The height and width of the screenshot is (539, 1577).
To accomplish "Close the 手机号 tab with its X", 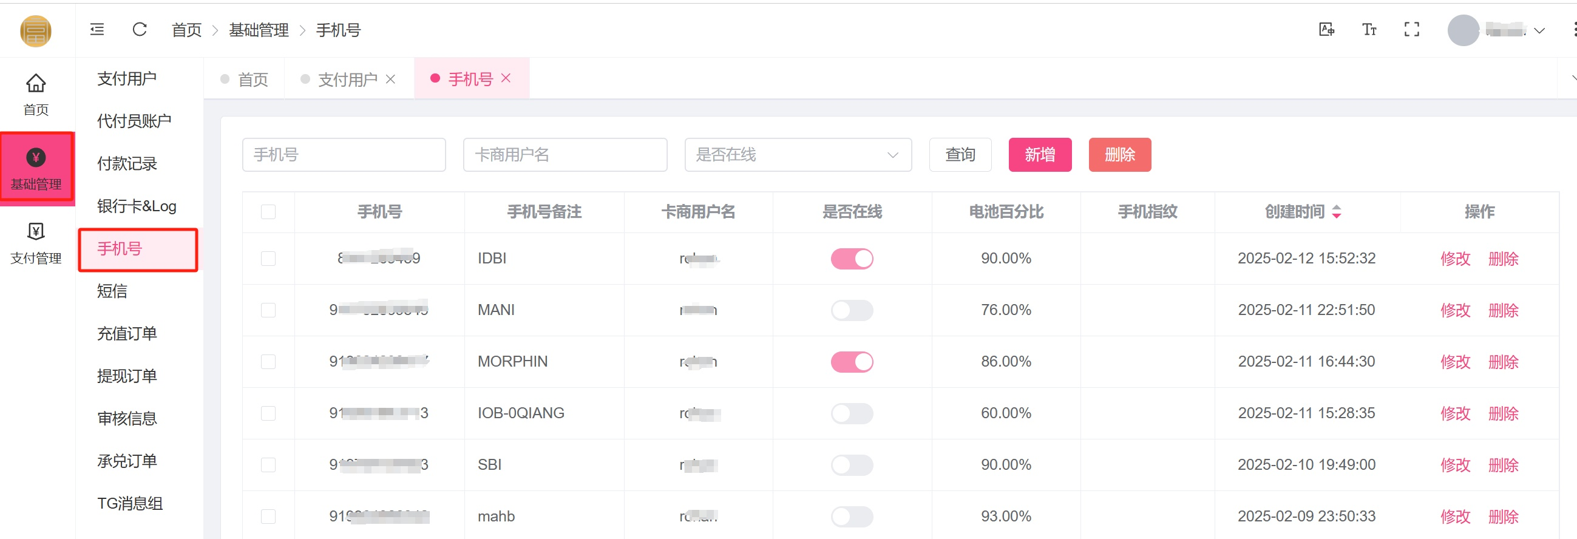I will [x=506, y=78].
